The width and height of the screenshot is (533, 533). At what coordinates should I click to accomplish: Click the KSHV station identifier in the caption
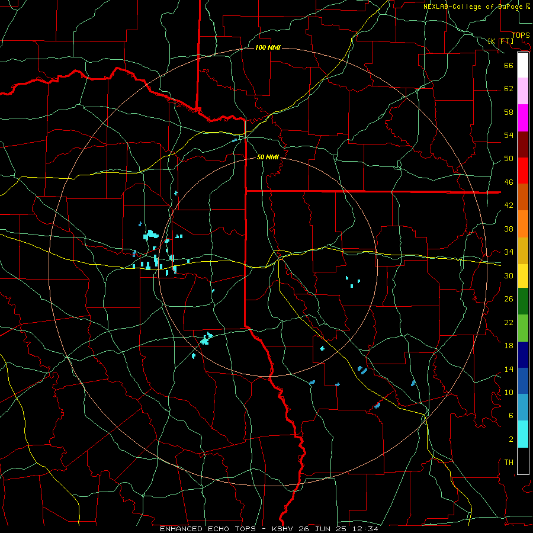pyautogui.click(x=284, y=529)
